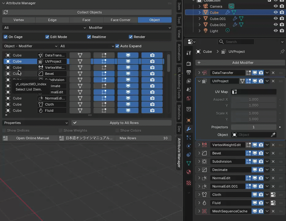Hide Cube.001 in viewport via eye icon

[276, 19]
